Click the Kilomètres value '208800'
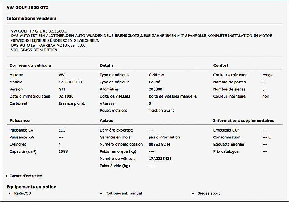 click(x=156, y=89)
